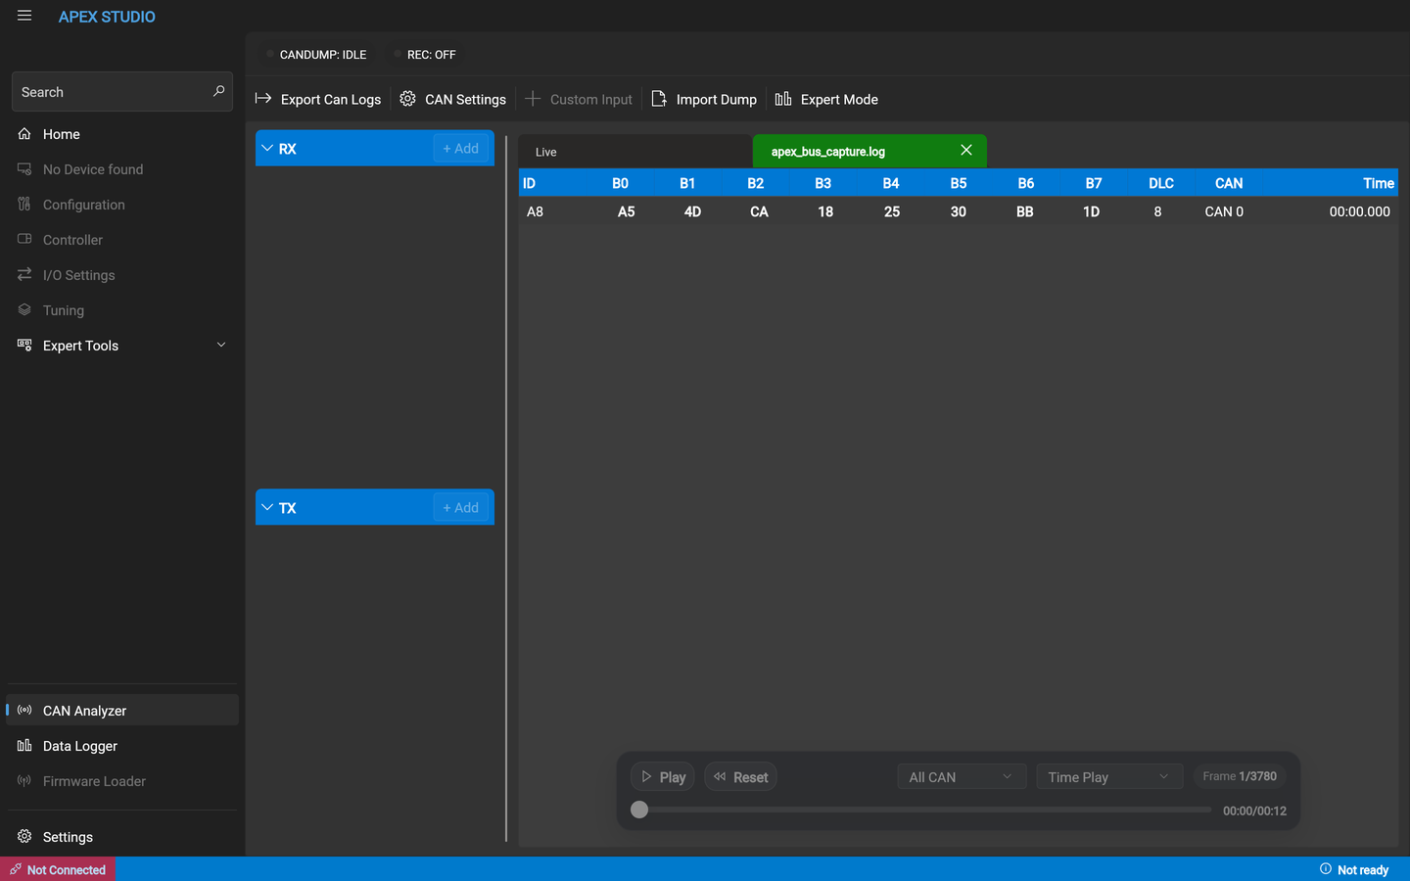Viewport: 1410px width, 881px height.
Task: Click the Expert Tools icon
Action: [24, 346]
